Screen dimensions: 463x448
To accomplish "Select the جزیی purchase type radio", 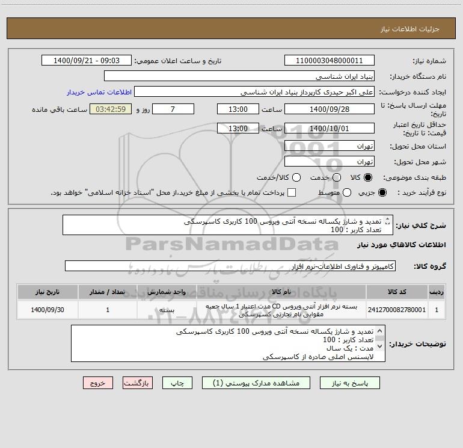I will coord(382,192).
